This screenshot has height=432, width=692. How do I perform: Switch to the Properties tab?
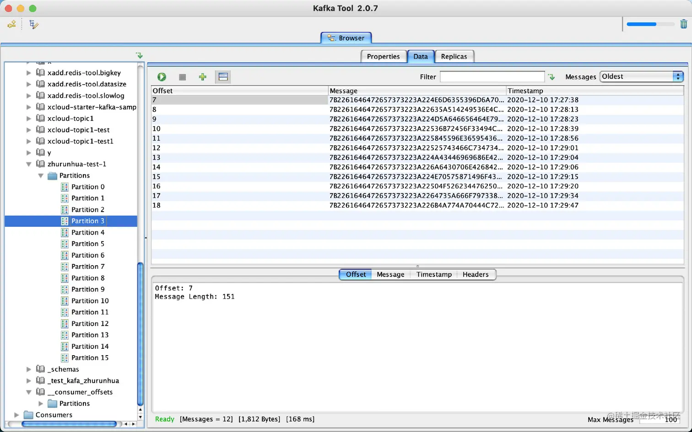click(x=384, y=56)
